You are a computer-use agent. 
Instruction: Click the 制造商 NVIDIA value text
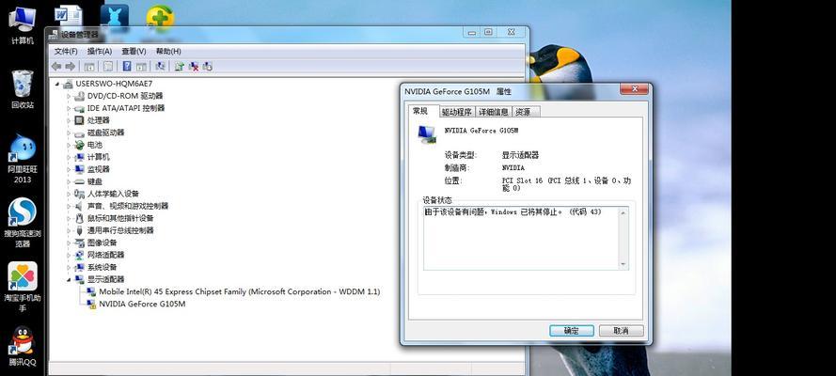click(x=513, y=167)
